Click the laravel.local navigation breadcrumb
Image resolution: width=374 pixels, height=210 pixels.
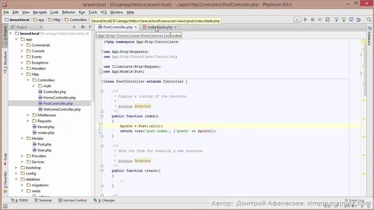tap(17, 20)
